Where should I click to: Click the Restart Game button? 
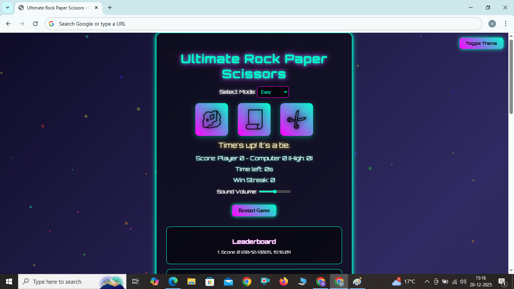point(254,210)
